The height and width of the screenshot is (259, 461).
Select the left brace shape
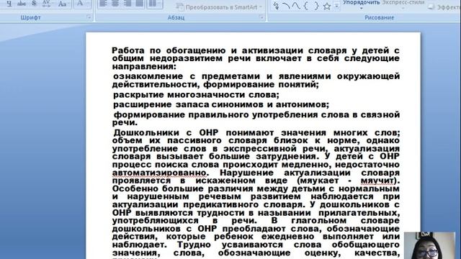click(x=306, y=6)
